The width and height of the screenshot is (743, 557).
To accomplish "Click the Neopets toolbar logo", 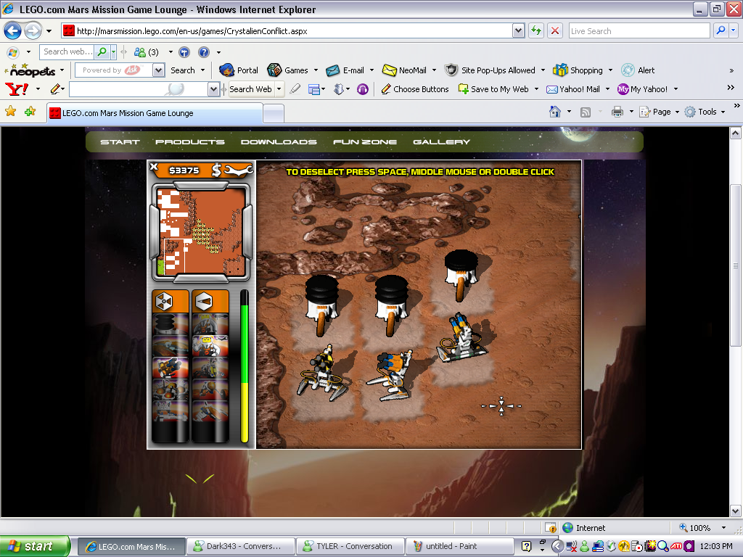I will (x=32, y=70).
